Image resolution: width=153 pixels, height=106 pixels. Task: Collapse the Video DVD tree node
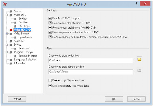7,15
